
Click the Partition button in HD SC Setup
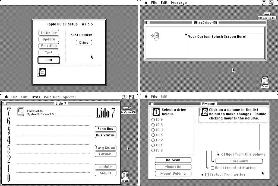(49, 46)
